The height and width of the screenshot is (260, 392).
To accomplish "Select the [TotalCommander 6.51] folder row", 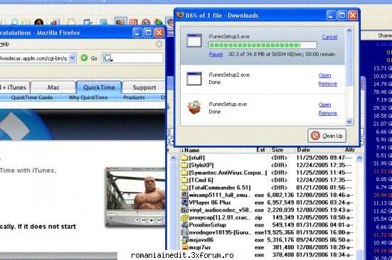I will pyautogui.click(x=267, y=188).
